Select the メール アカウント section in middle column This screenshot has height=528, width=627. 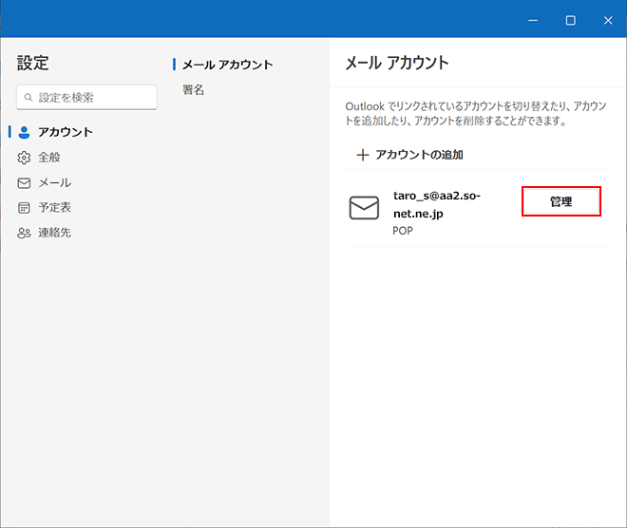pyautogui.click(x=227, y=65)
